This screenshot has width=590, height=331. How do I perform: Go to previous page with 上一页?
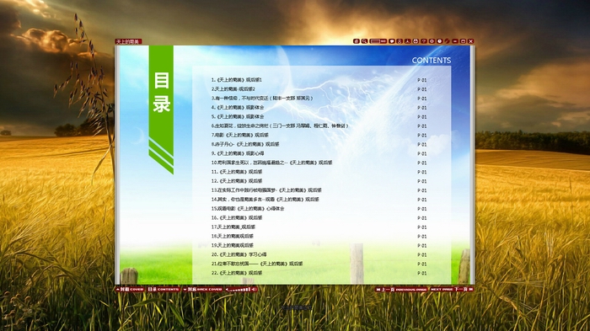point(401,289)
